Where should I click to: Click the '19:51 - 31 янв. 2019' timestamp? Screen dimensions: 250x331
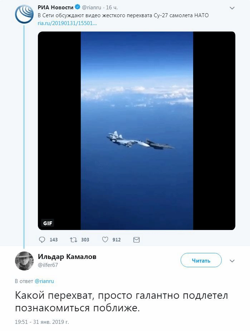click(x=42, y=322)
